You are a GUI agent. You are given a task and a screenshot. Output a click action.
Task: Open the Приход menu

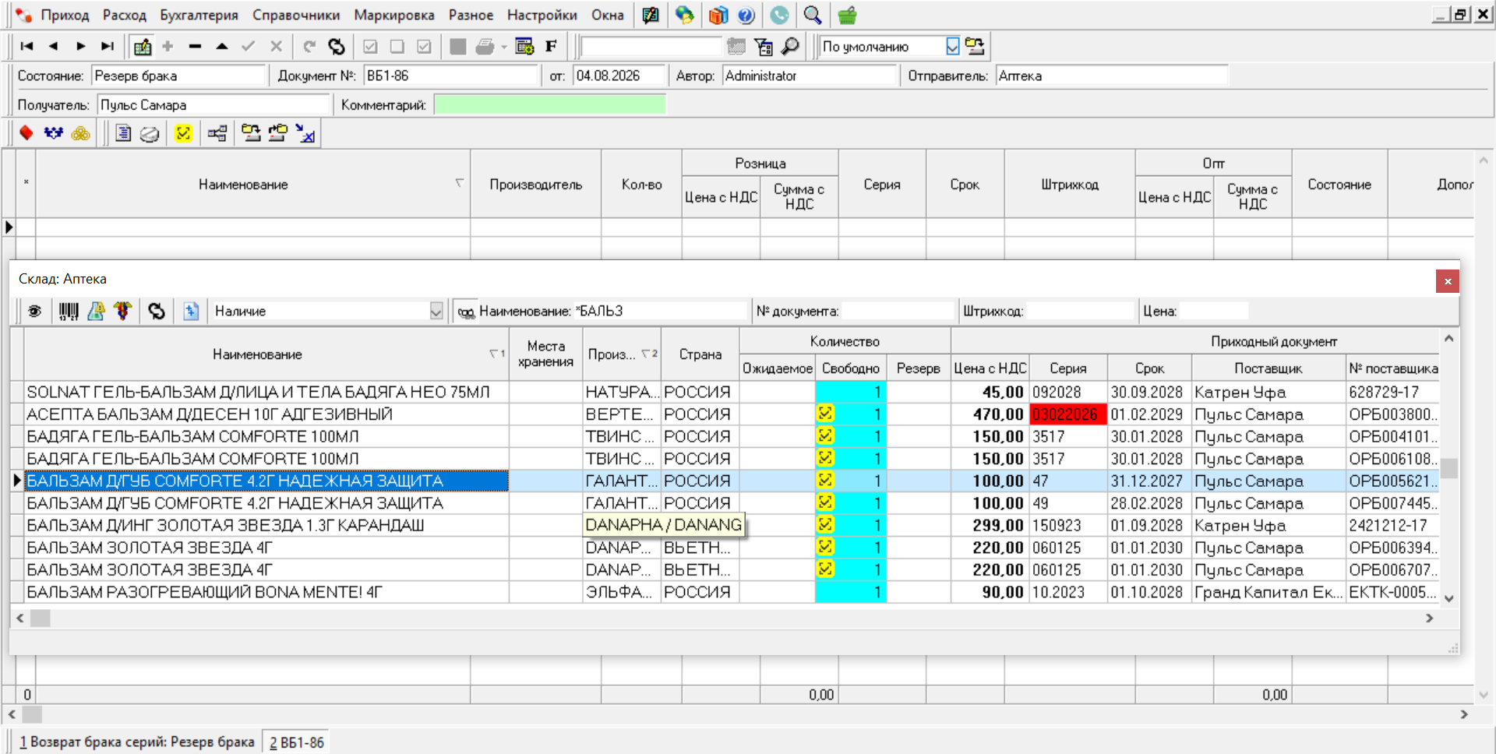coord(65,15)
